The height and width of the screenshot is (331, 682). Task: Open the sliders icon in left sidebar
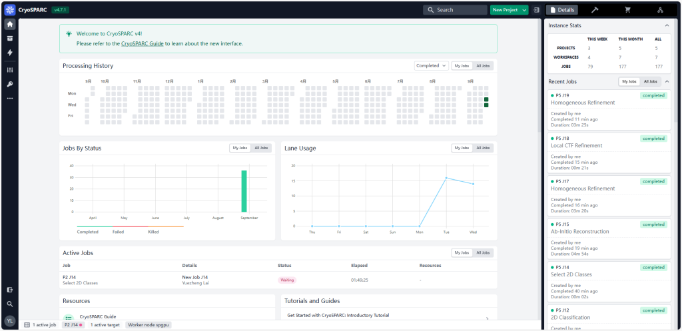(x=9, y=70)
